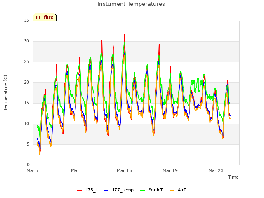264x198 pixels.
Task: Click the Mar 19 x-axis tick label
Action: pos(170,170)
